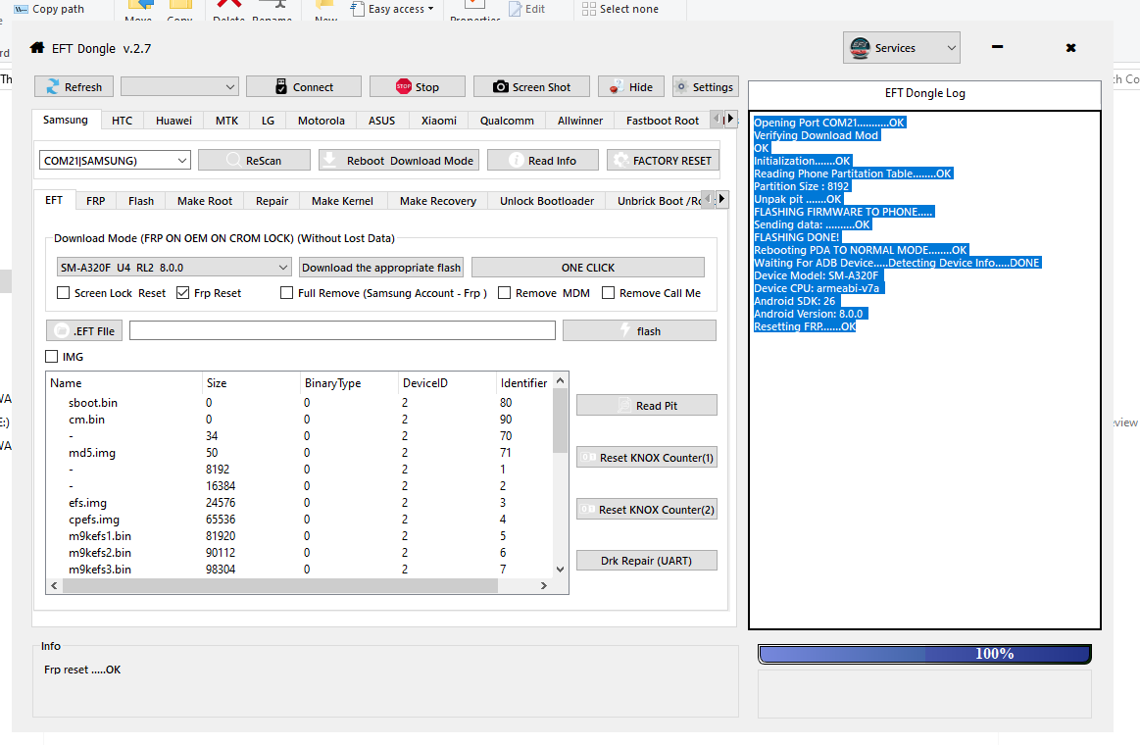Click the ONE CLICK button
The width and height of the screenshot is (1140, 745).
click(587, 268)
